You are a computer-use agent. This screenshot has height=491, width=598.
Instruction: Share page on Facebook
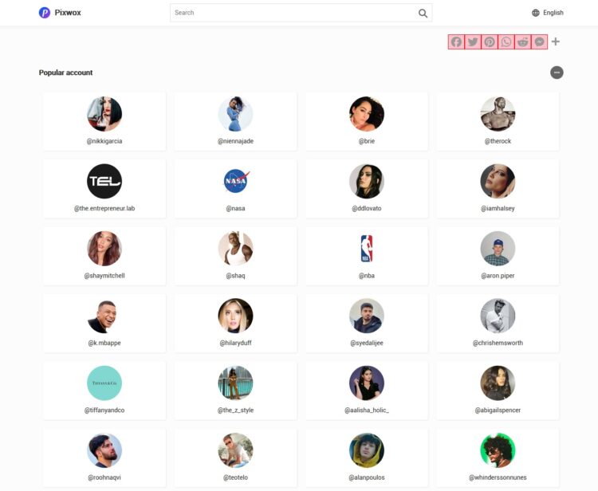(456, 42)
